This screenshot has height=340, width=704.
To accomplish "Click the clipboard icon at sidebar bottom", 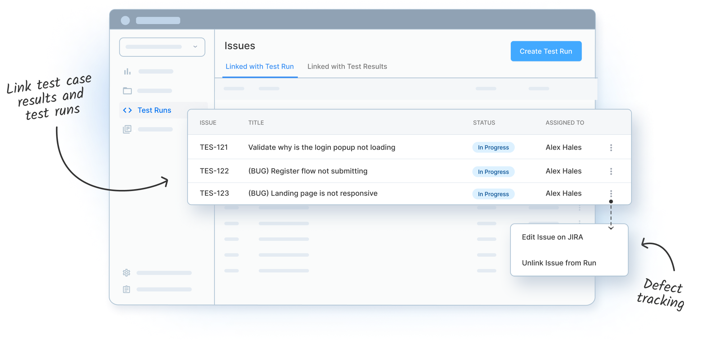I will pos(126,289).
